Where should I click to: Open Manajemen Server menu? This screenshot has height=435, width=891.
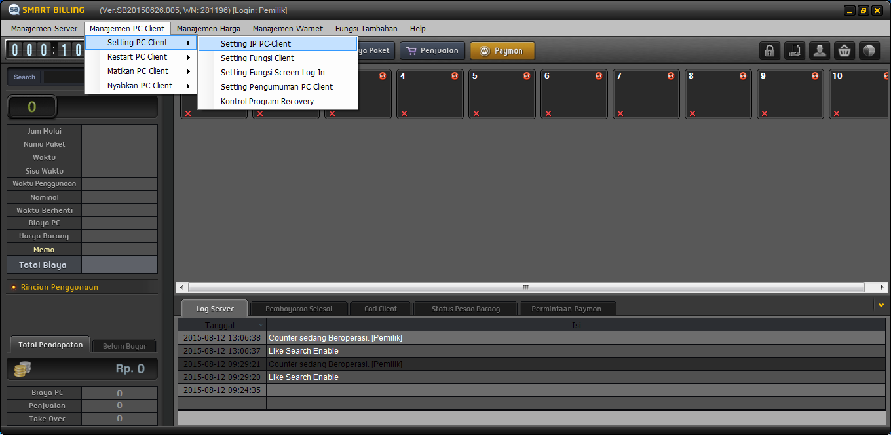pos(44,28)
